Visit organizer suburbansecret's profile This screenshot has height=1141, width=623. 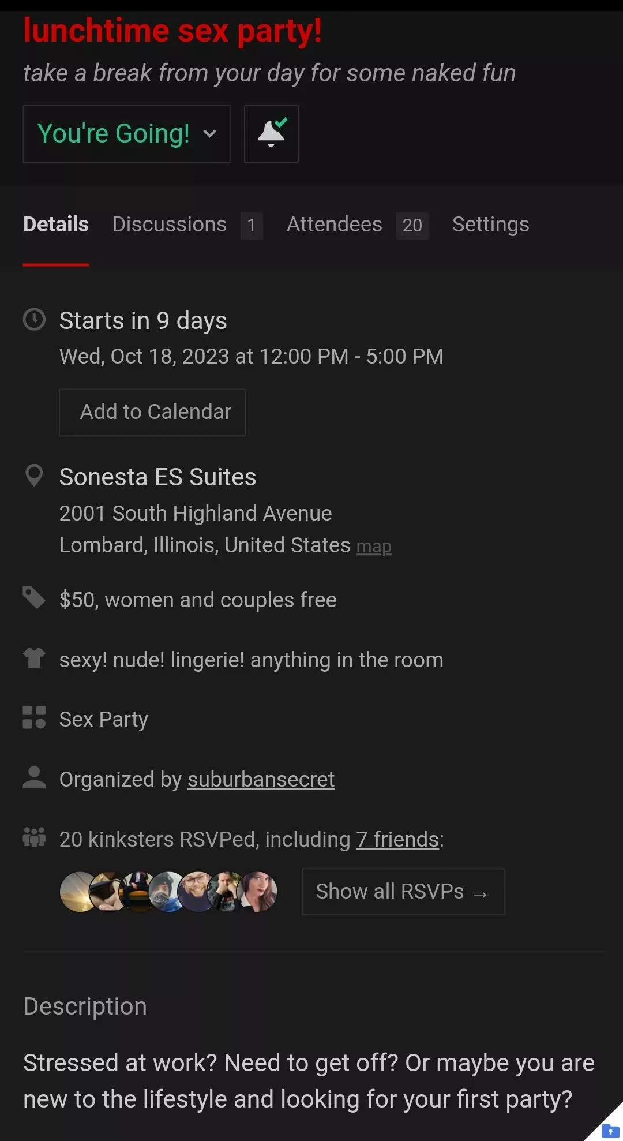(261, 780)
